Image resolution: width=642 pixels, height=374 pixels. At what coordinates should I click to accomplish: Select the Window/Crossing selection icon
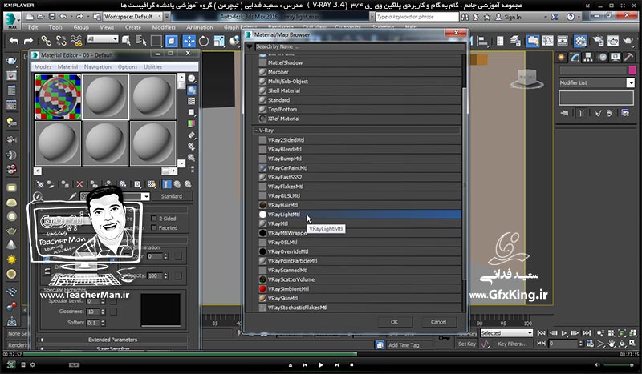(x=172, y=41)
